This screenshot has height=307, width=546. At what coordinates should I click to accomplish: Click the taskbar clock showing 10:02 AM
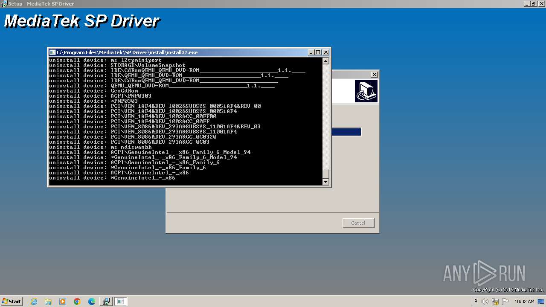tap(524, 301)
